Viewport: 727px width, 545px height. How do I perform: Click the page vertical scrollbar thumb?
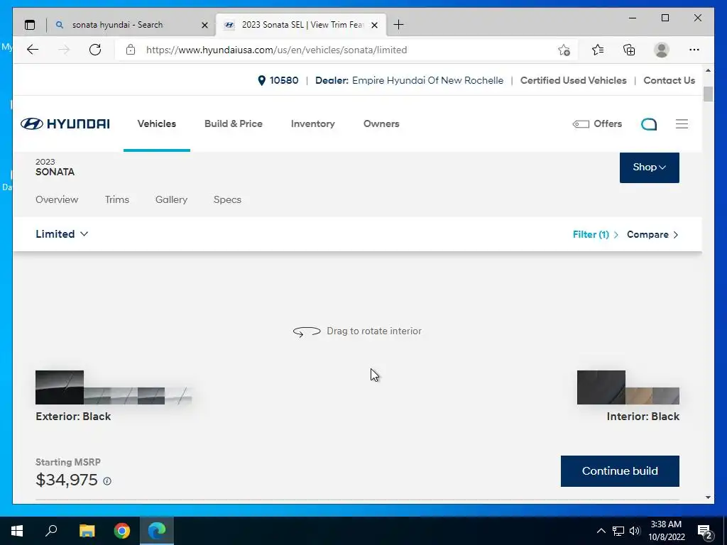pyautogui.click(x=708, y=94)
